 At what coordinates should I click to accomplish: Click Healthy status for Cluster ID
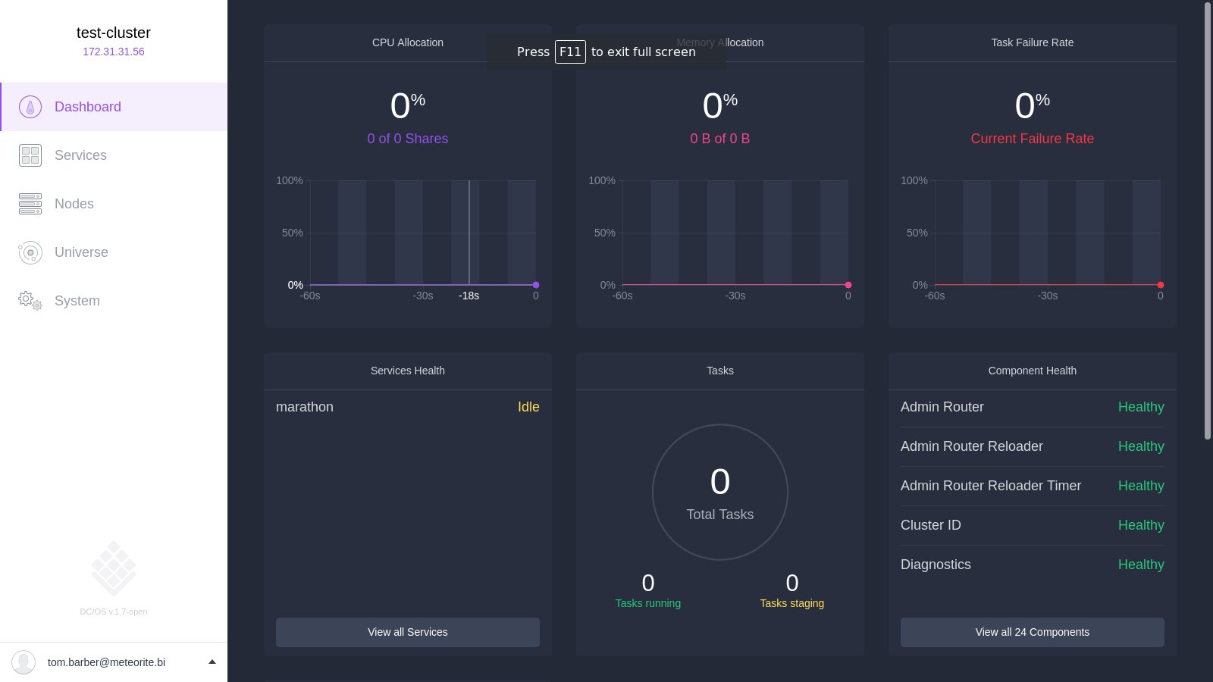click(x=1141, y=525)
